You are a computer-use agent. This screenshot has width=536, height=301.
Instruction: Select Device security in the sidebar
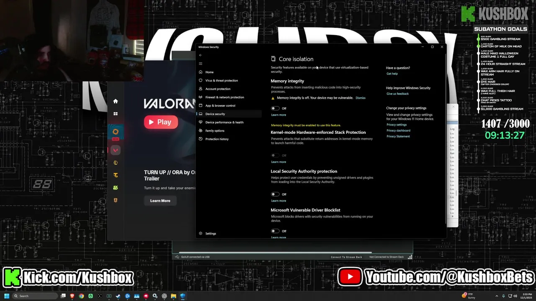[x=229, y=114]
